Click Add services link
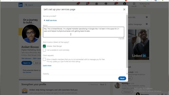The image size is (169, 95). coord(50,20)
